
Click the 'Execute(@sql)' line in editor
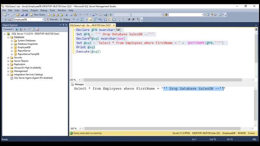tap(89, 52)
